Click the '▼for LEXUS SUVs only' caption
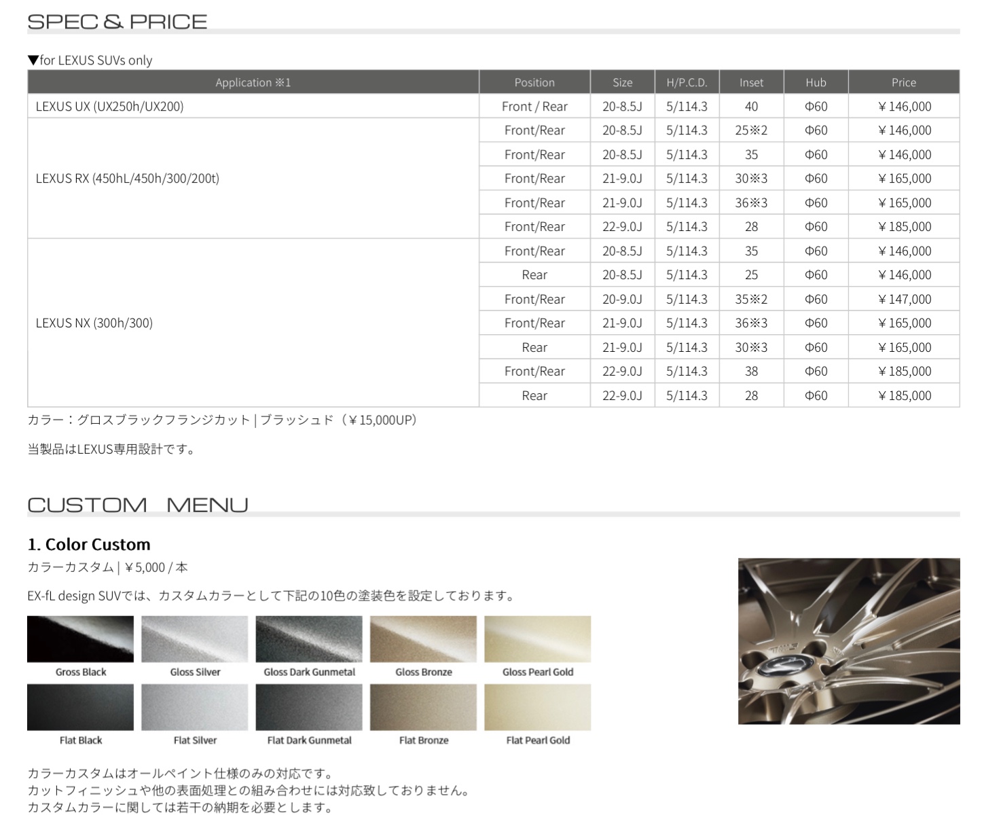 pyautogui.click(x=90, y=60)
